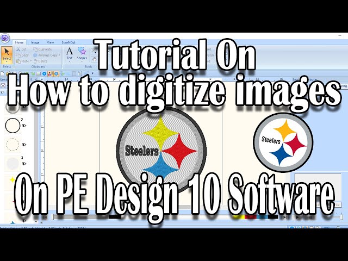Expand the Text tool dropdown
The image size is (348, 261).
70,61
